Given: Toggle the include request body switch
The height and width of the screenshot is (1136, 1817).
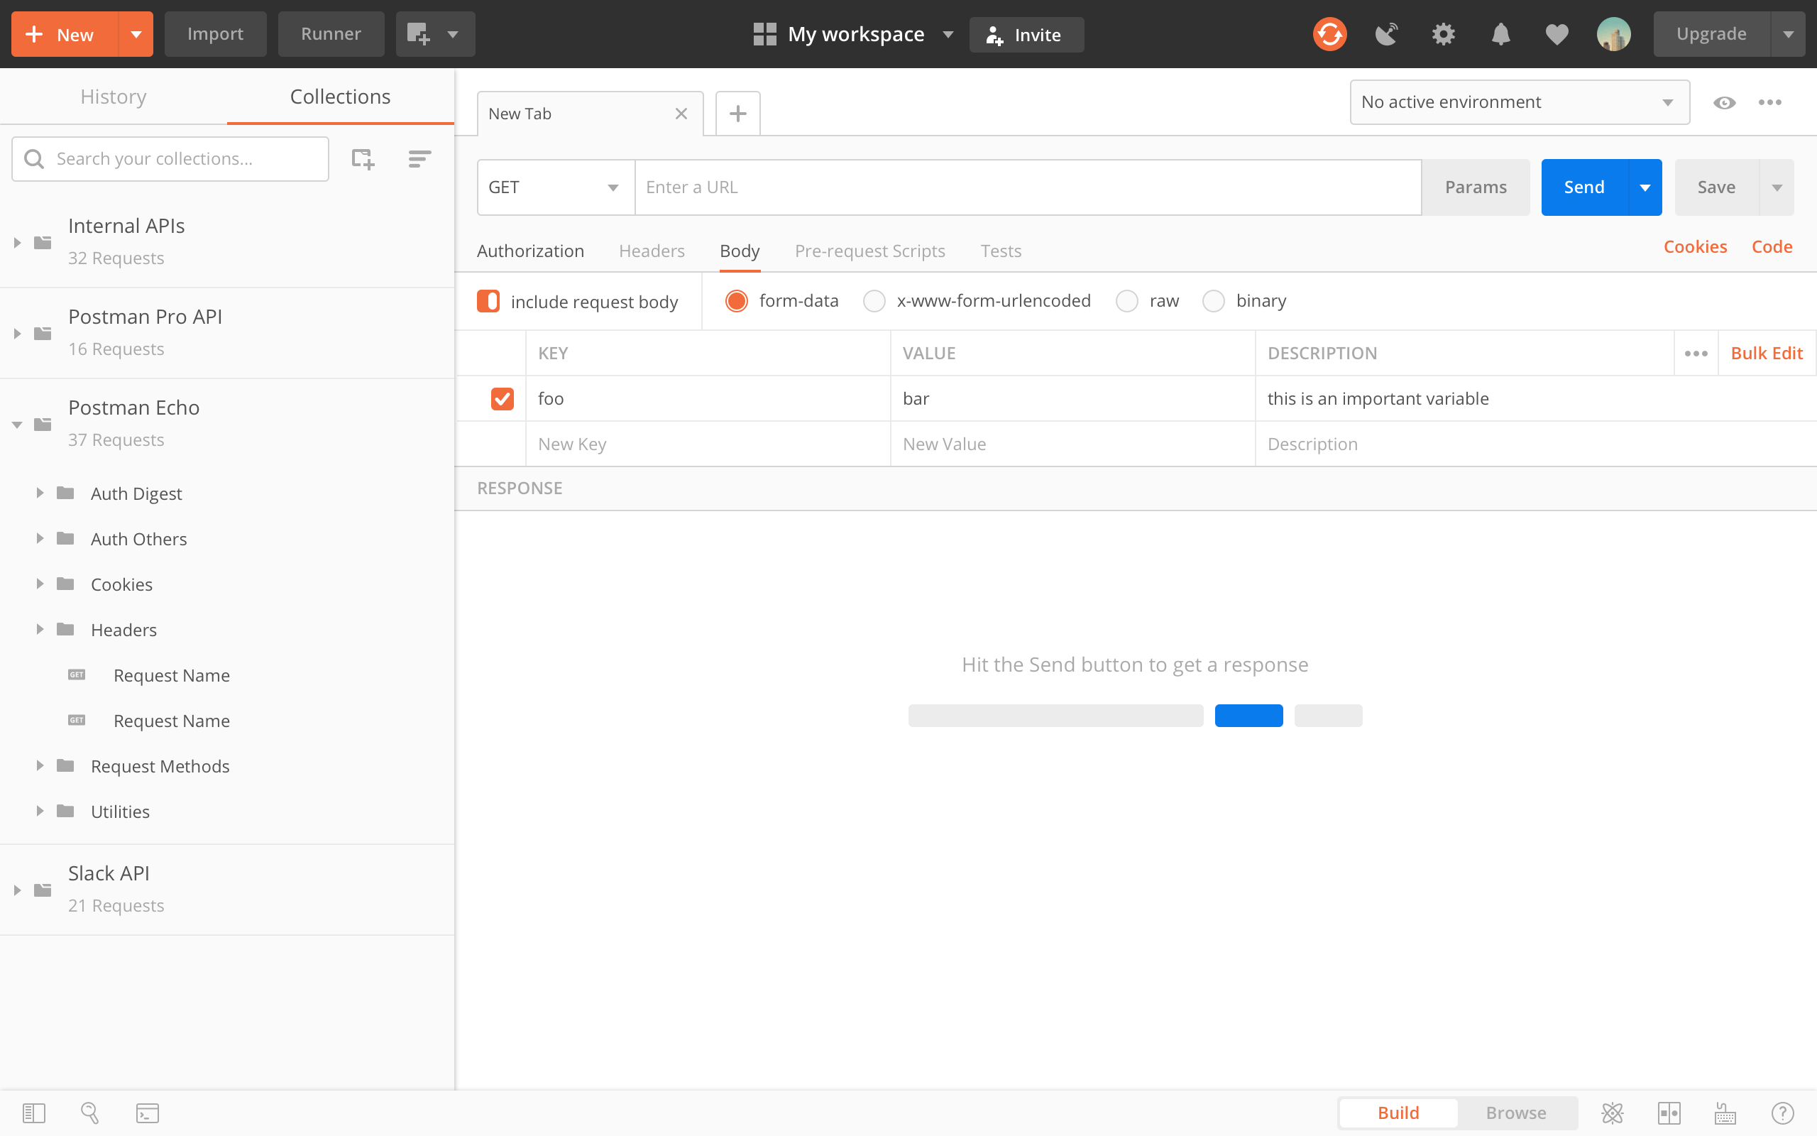Looking at the screenshot, I should [488, 301].
